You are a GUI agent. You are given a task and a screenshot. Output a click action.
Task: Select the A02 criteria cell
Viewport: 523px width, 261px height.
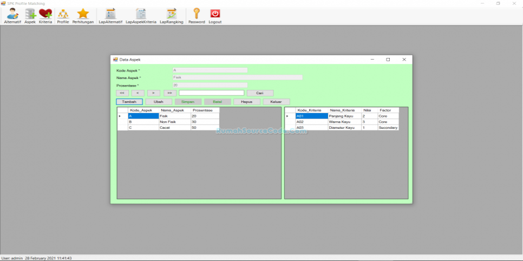tap(312, 122)
